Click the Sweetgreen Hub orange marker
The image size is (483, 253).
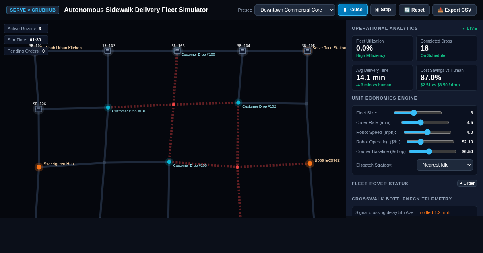(39, 167)
